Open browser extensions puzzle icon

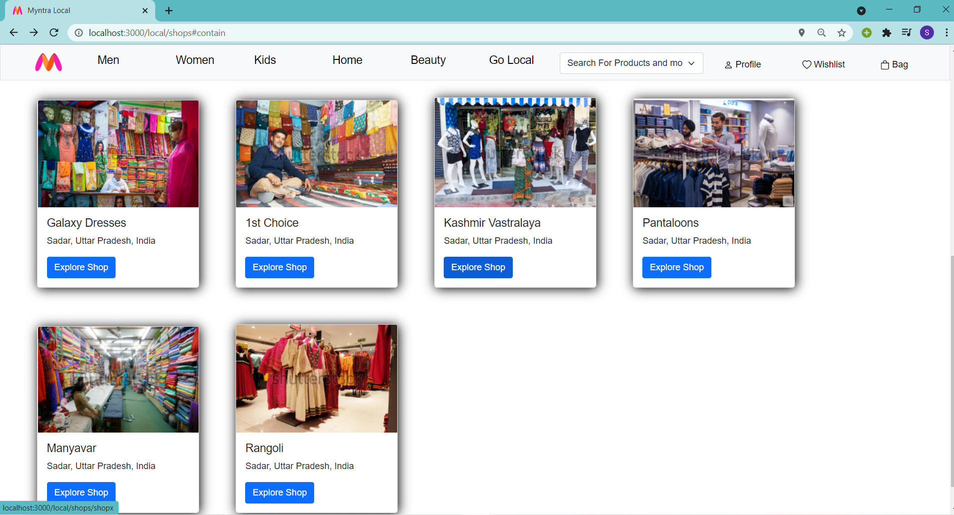tap(887, 32)
